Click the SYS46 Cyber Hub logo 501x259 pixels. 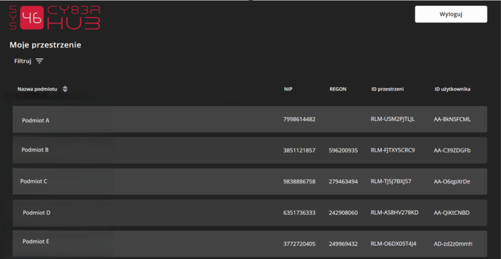[55, 18]
